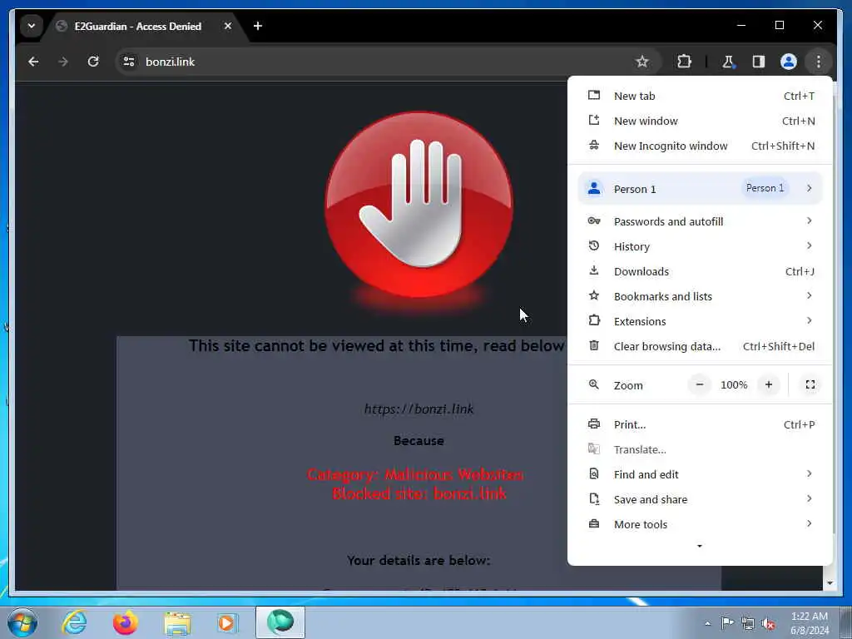Click the Translate... menu entry

coord(700,449)
